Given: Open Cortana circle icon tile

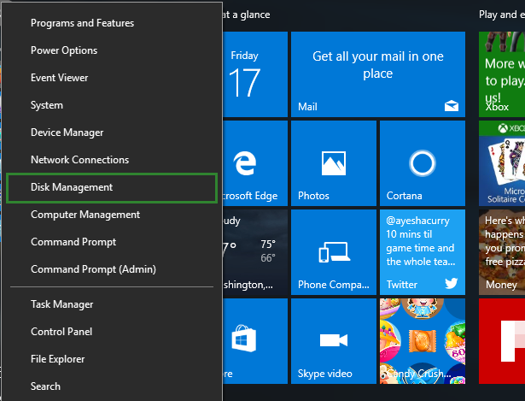Looking at the screenshot, I should point(423,163).
